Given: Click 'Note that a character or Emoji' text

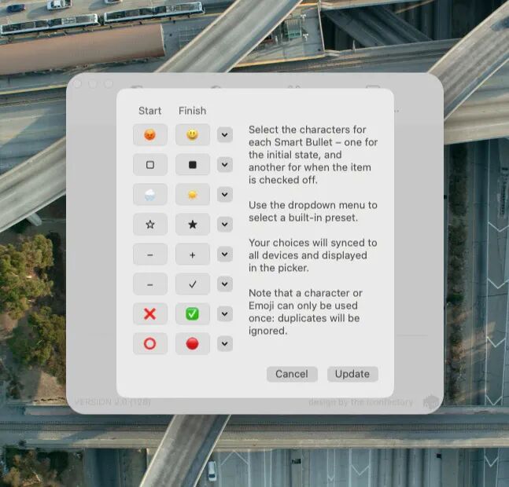Looking at the screenshot, I should click(x=305, y=299).
